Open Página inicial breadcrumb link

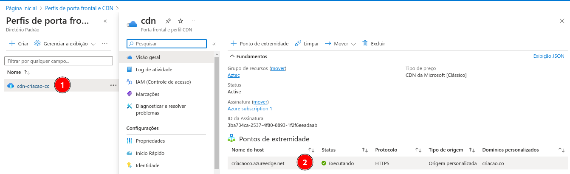pos(21,8)
